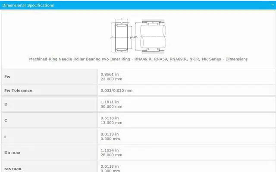Select the r value 0.0118 in
The image size is (276, 172).
tap(110, 134)
